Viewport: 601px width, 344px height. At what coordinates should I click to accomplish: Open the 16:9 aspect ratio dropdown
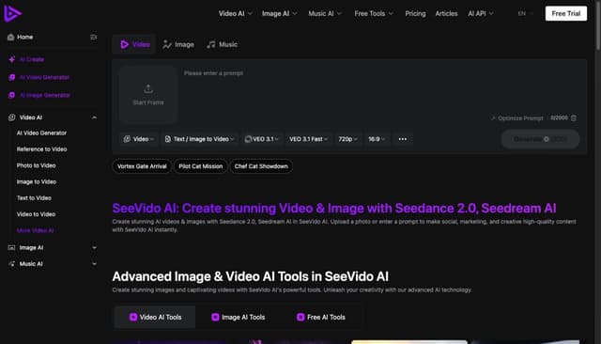coord(377,139)
